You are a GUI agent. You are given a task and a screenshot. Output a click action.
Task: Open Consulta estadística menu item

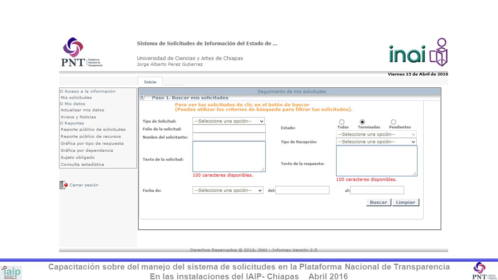(82, 164)
